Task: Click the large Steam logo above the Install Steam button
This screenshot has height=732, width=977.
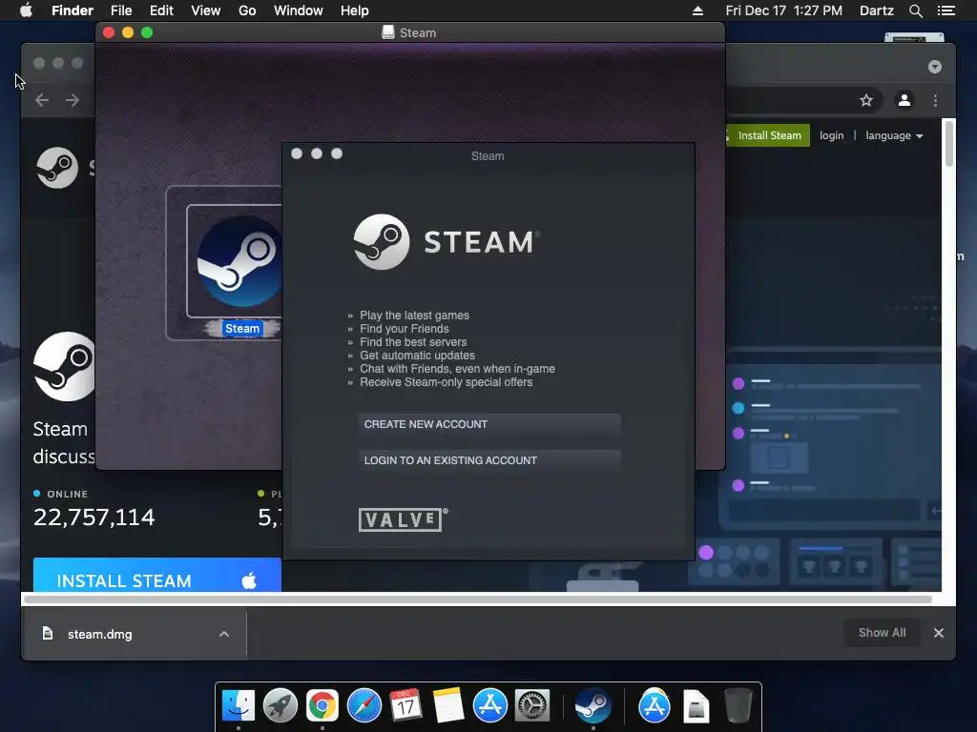Action: pyautogui.click(x=64, y=367)
